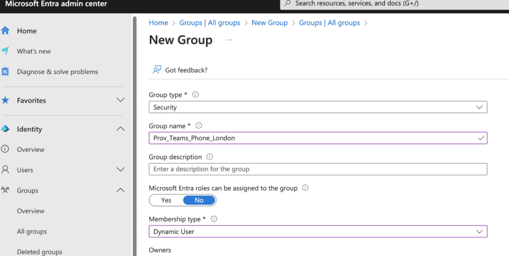This screenshot has height=256, width=509.
Task: Click the Got feedback person icon
Action: 157,69
